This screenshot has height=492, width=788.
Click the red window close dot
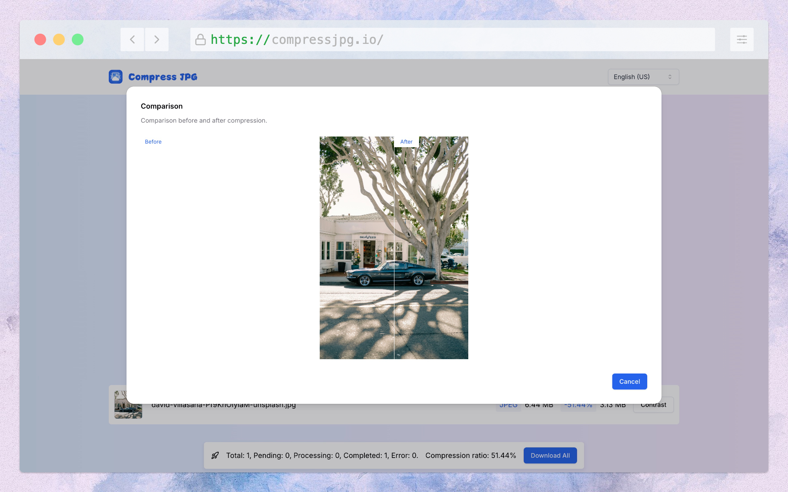pos(40,39)
